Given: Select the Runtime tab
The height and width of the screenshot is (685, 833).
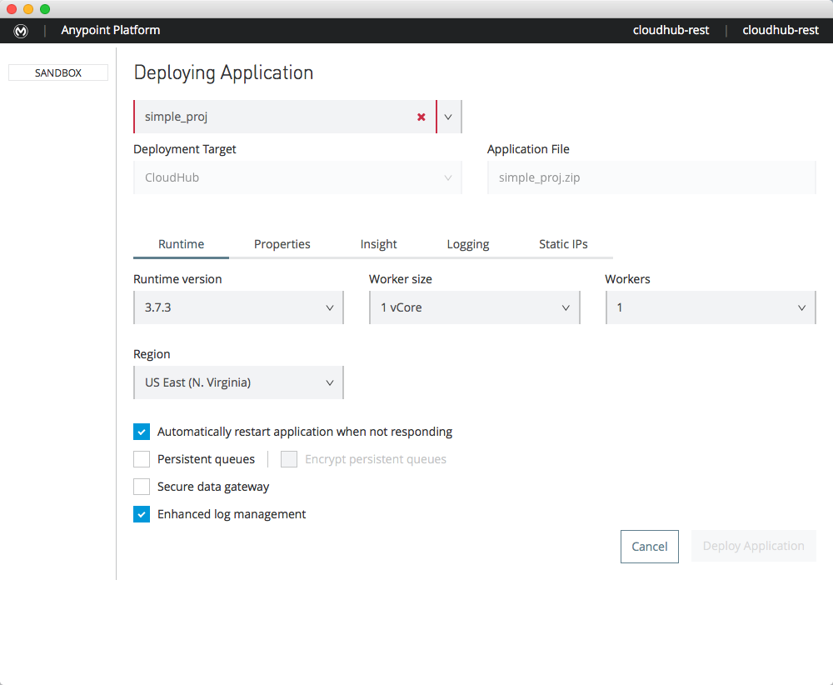Looking at the screenshot, I should tap(181, 244).
